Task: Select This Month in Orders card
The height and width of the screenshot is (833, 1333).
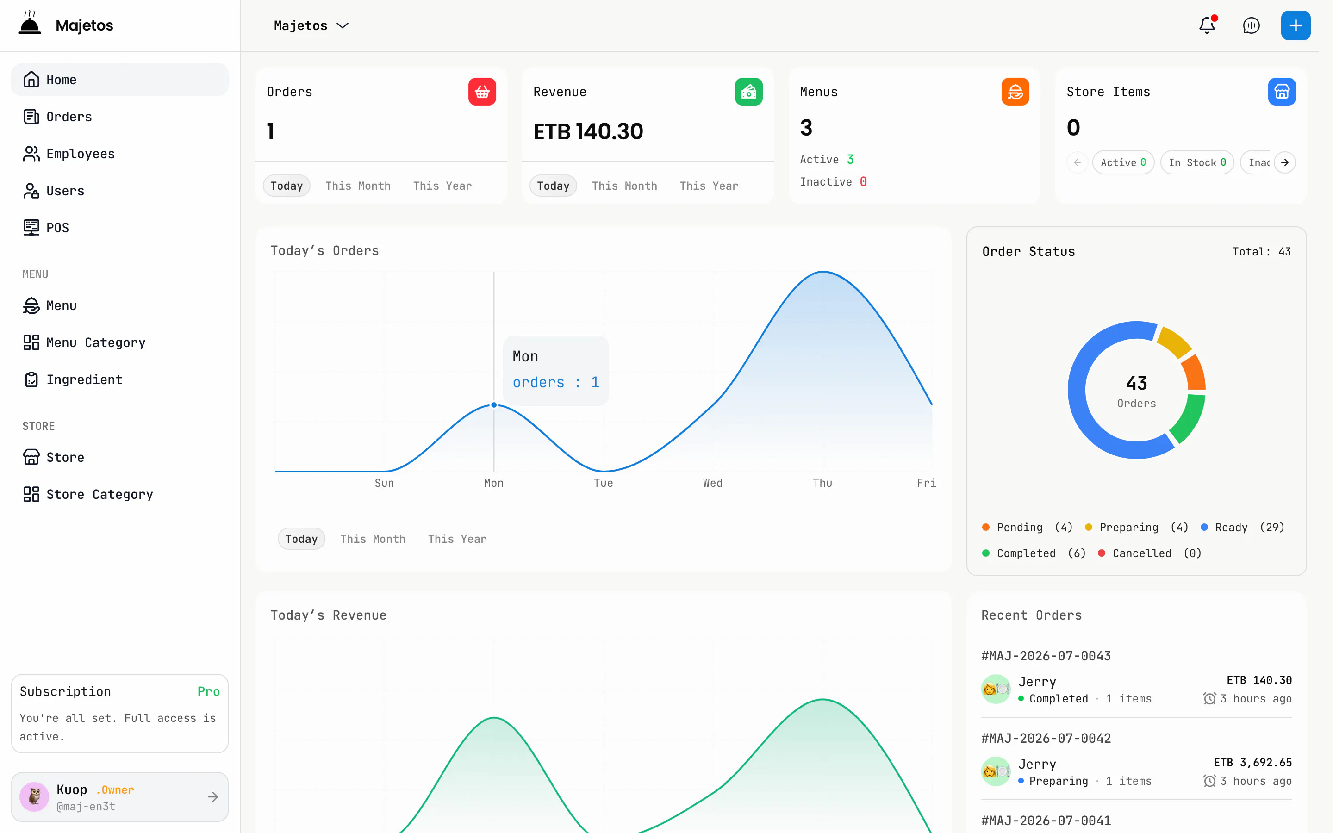Action: coord(358,186)
